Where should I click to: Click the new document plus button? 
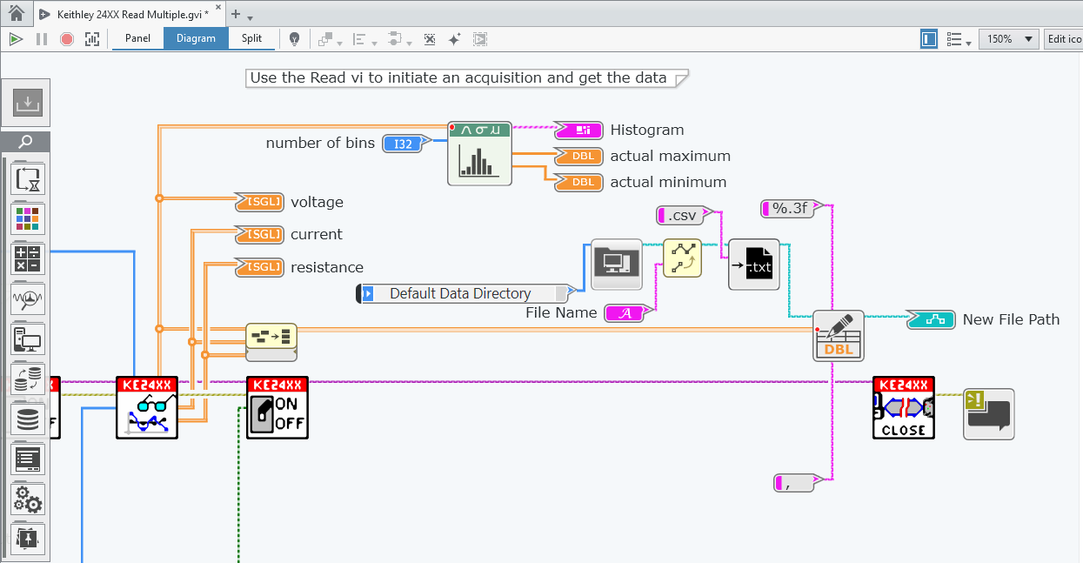click(235, 15)
